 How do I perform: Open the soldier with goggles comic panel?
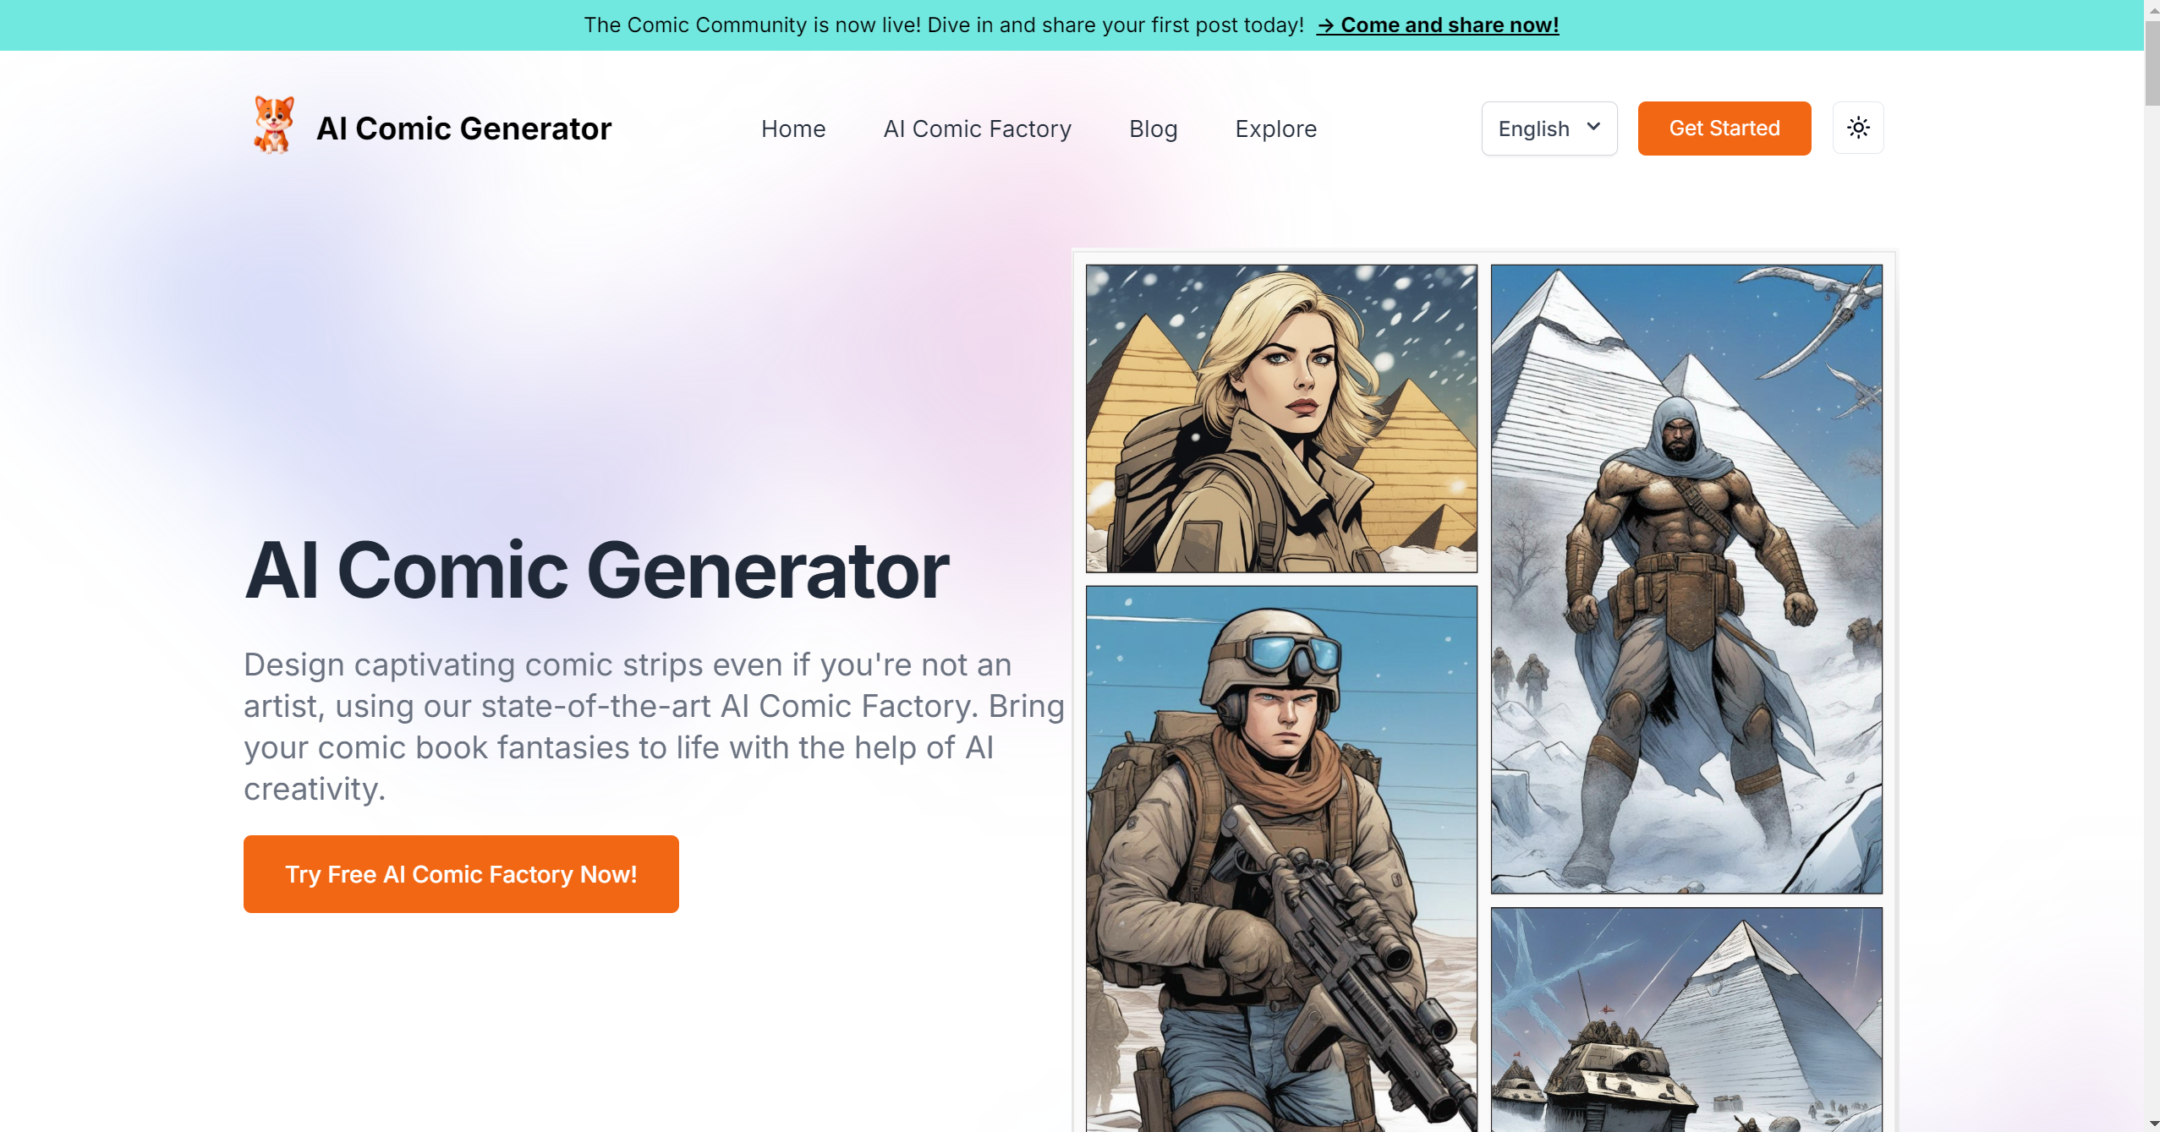(x=1281, y=858)
